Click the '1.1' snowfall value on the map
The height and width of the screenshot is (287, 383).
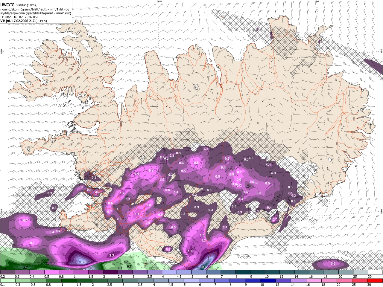[137, 214]
